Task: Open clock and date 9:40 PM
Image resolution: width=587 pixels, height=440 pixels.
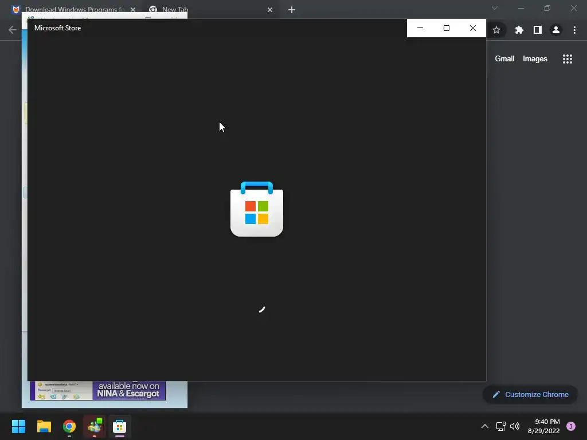Action: [x=543, y=426]
